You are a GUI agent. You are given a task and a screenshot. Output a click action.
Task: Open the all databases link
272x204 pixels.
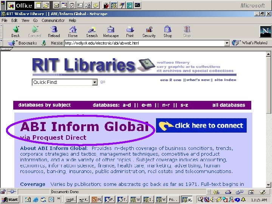(x=229, y=105)
